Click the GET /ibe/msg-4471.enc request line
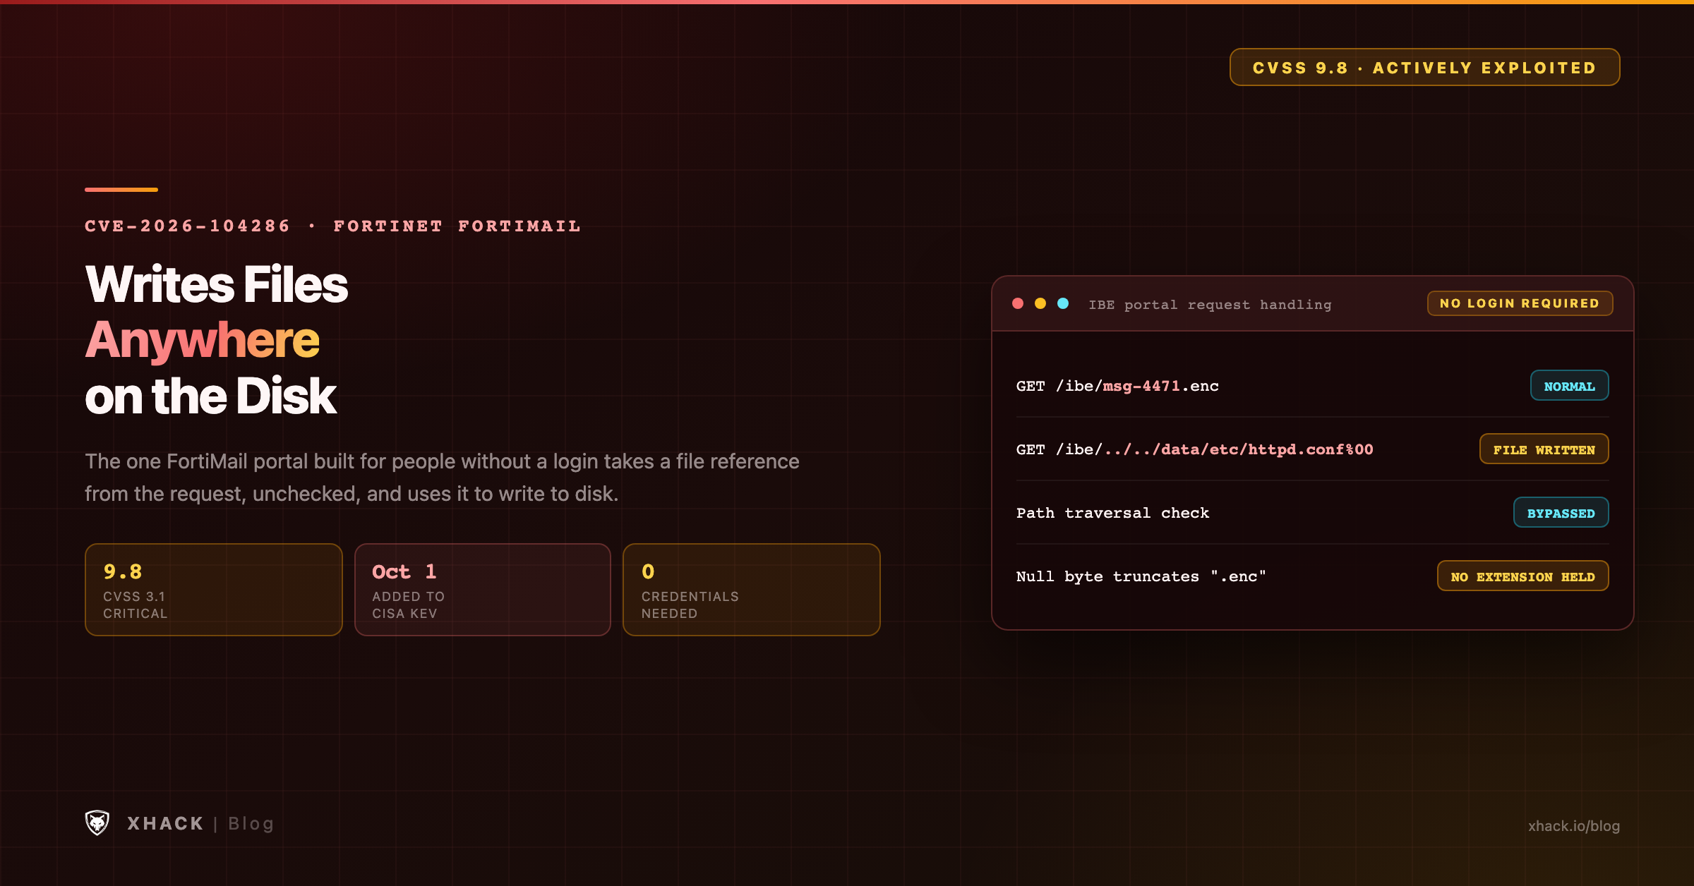 tap(1117, 386)
